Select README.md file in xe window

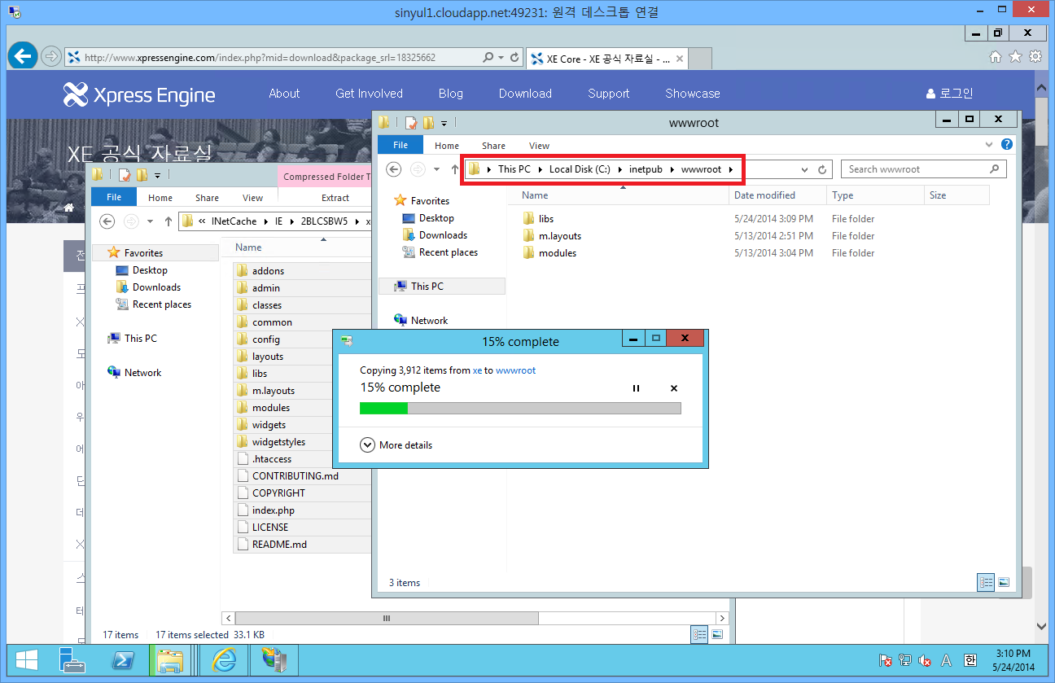click(x=279, y=545)
